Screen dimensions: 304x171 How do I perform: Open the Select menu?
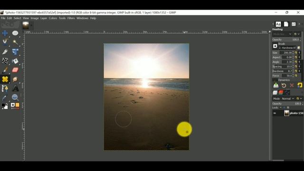(17, 18)
